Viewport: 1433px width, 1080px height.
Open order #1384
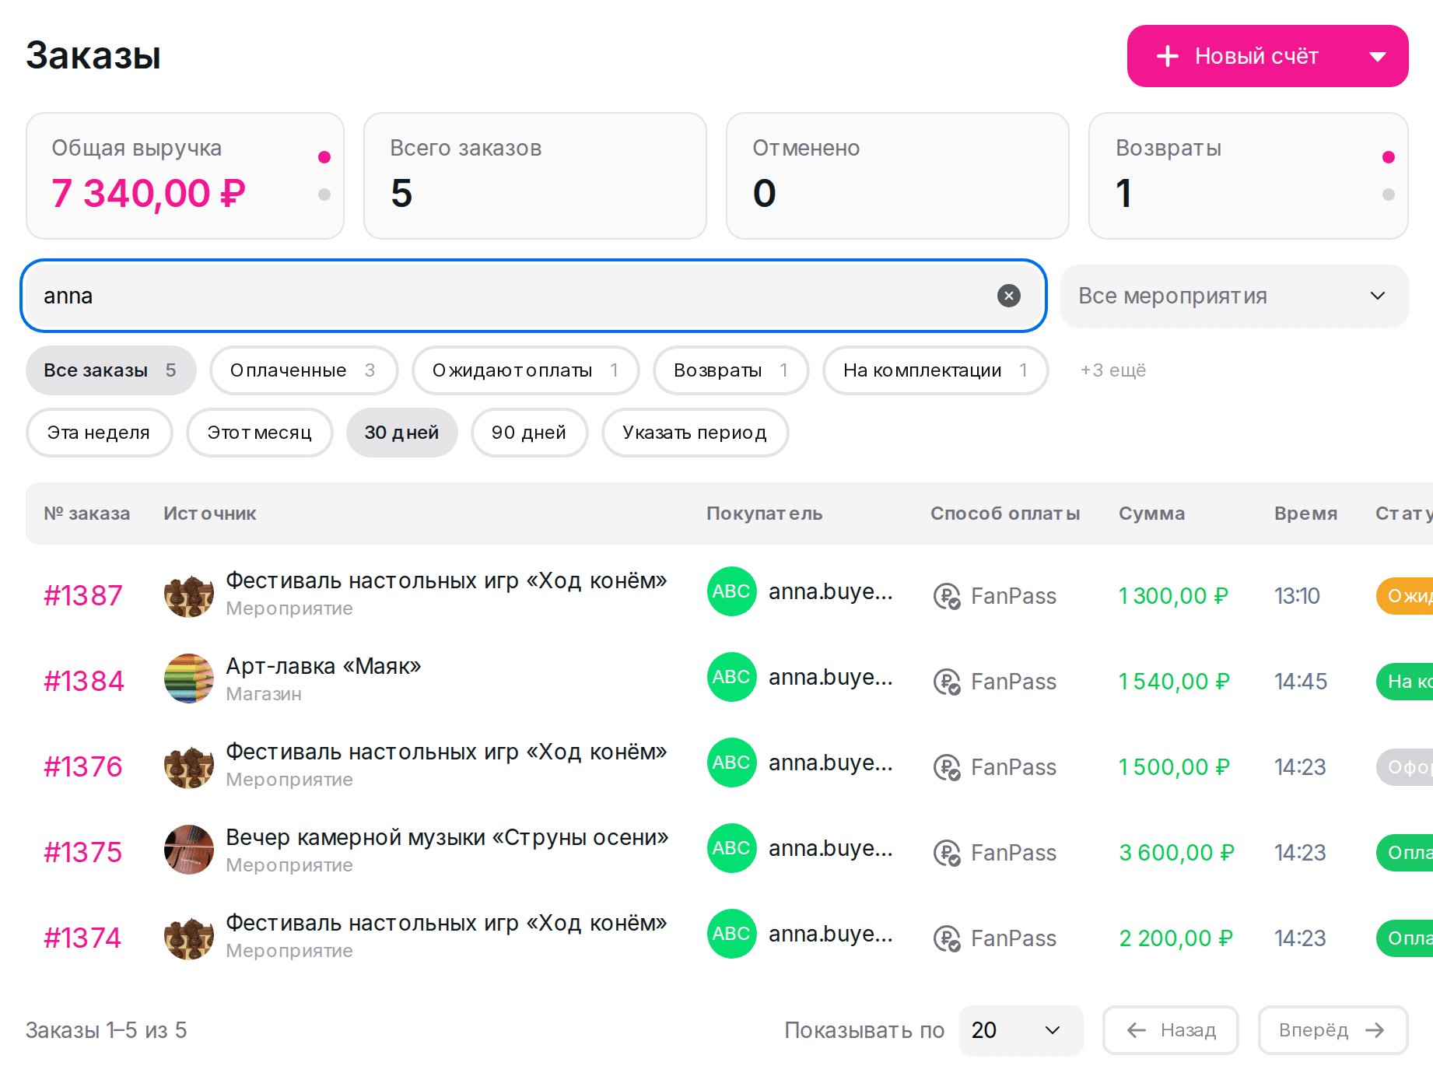point(84,682)
